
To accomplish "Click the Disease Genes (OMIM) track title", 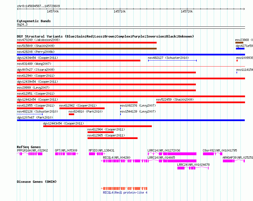I will click(37, 182).
